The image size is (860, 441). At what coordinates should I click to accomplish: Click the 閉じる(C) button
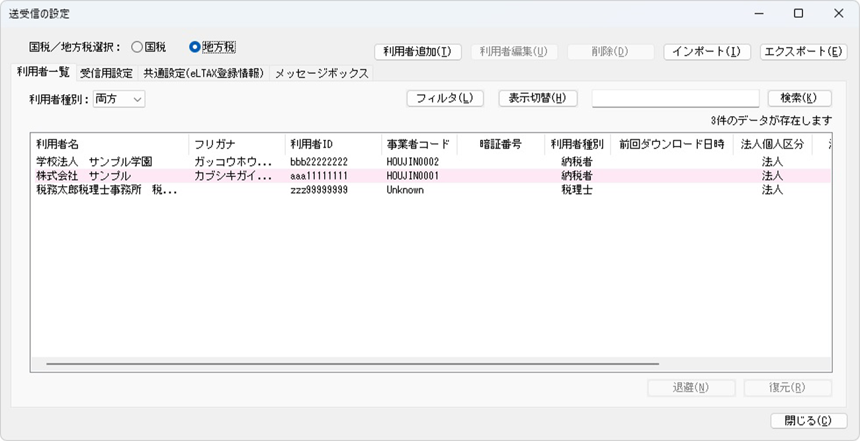coord(808,421)
